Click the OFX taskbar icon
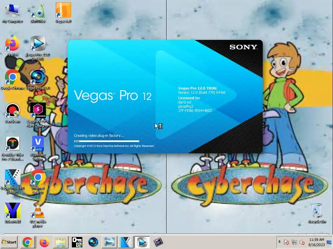Screen dimensions: 333x249 click(x=77, y=242)
